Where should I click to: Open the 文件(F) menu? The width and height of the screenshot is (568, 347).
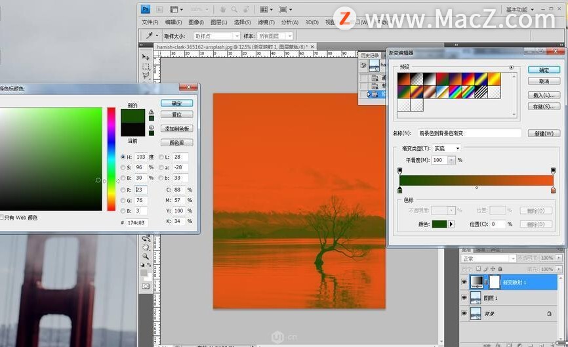(150, 22)
